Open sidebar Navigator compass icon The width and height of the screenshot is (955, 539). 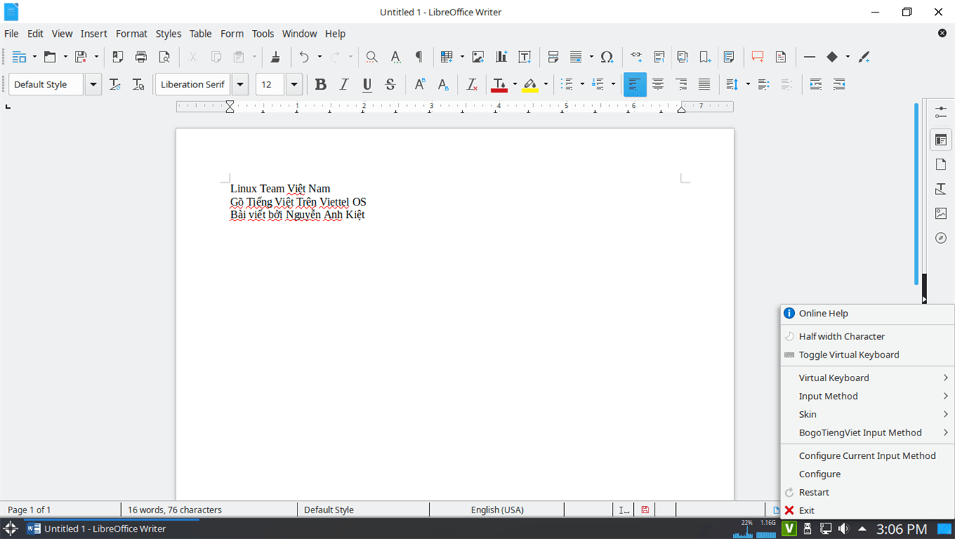point(940,238)
